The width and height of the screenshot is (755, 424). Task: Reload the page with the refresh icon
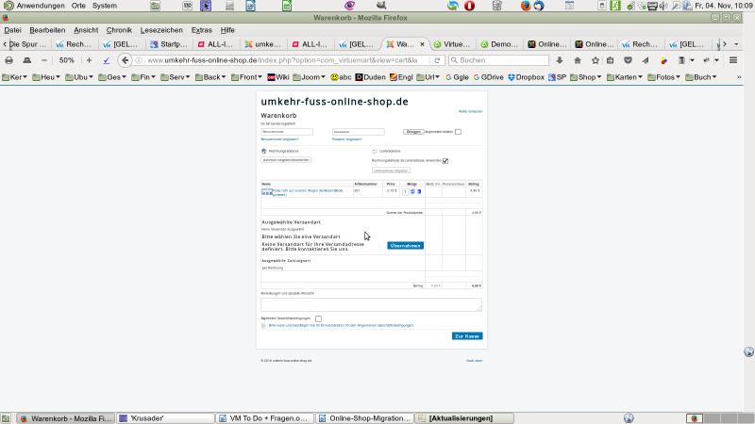tap(438, 60)
